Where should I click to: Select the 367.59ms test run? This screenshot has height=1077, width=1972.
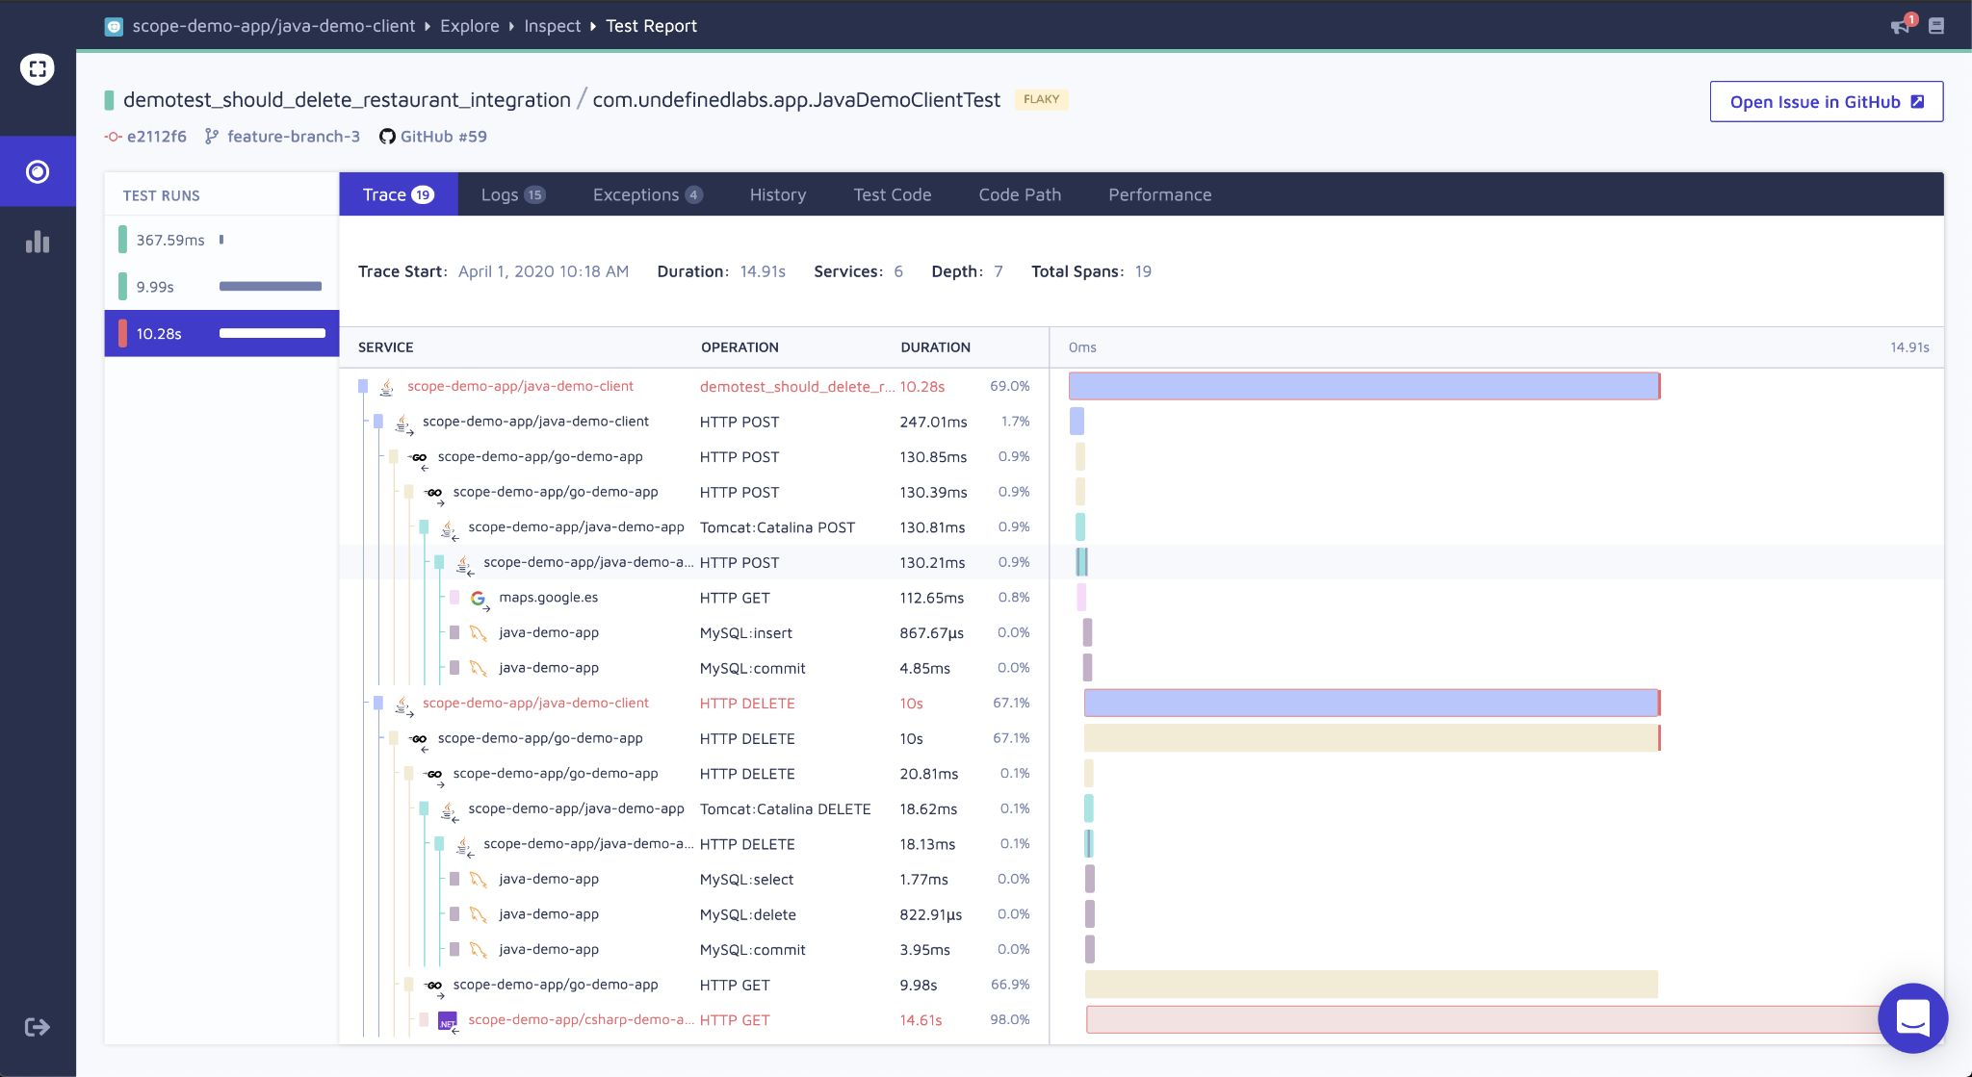[x=170, y=240]
